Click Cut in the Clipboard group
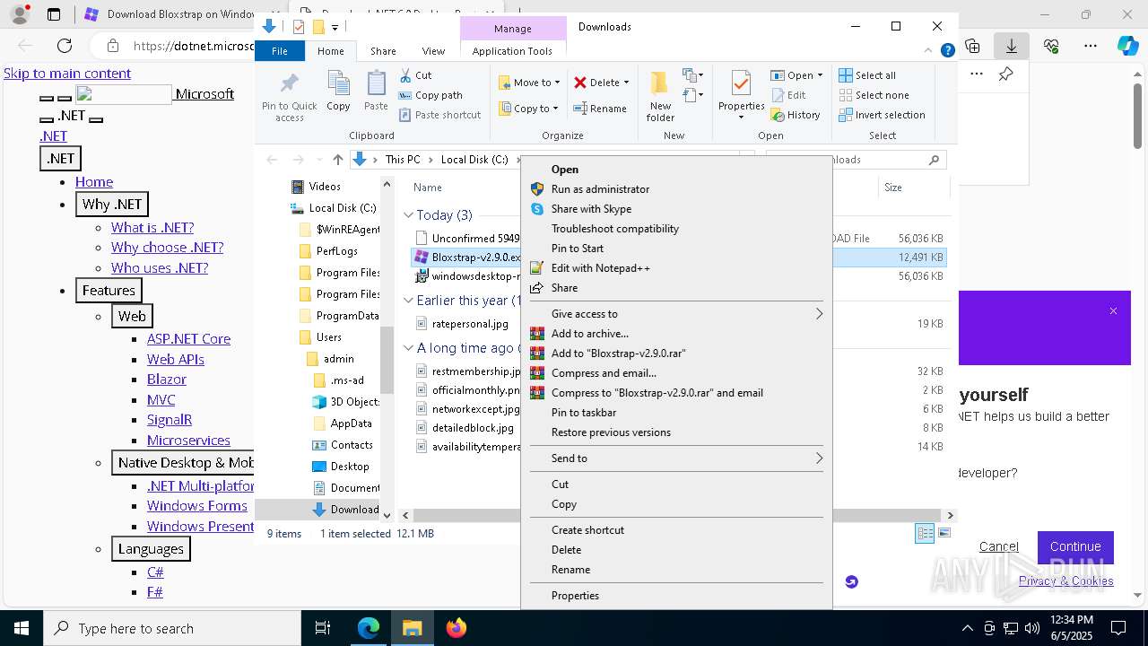 (415, 75)
